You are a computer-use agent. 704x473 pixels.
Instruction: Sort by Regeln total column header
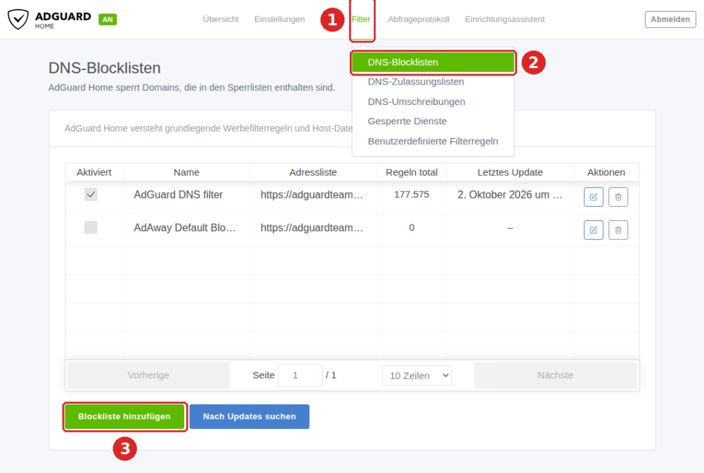(x=411, y=172)
